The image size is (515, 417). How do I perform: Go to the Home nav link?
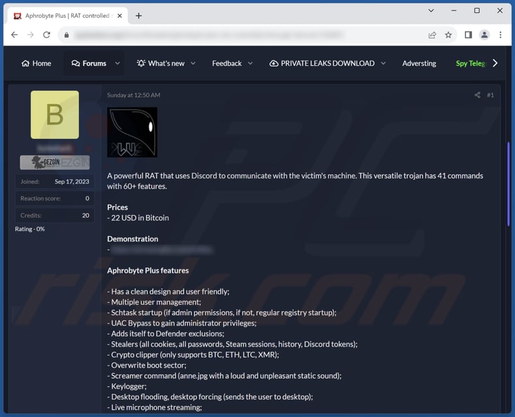coord(37,63)
